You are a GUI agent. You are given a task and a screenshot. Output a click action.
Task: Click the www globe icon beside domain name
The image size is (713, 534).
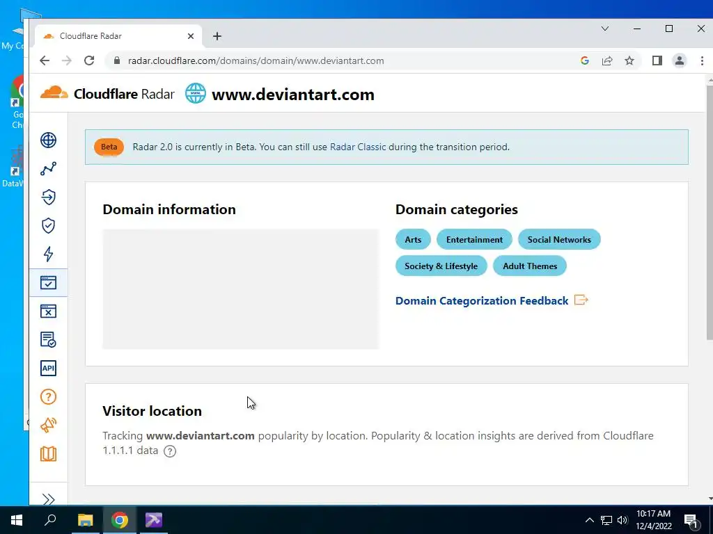pos(196,94)
